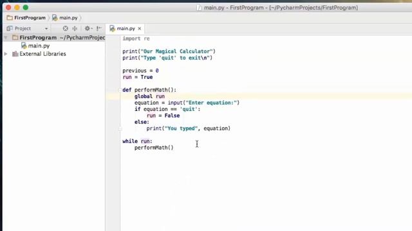Click the 'Enter equation:' input line
The image size is (412, 231).
click(x=187, y=103)
